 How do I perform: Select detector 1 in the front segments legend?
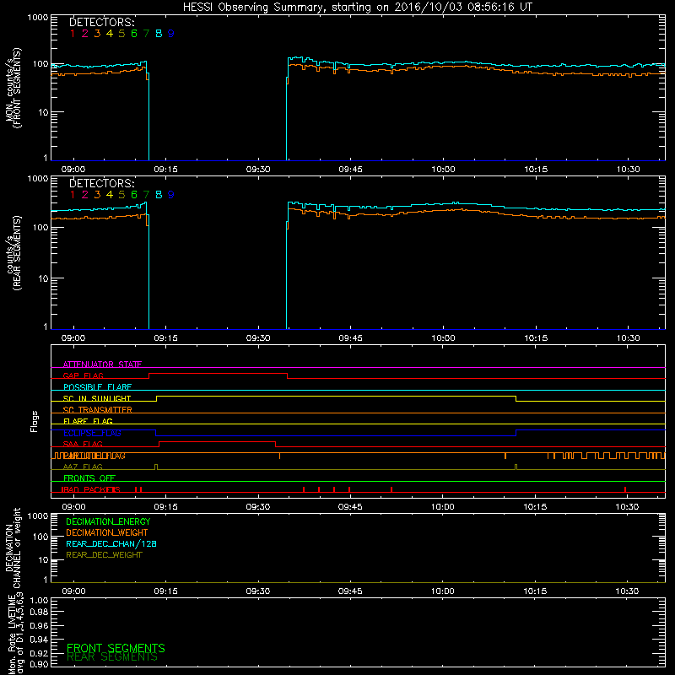click(x=73, y=34)
